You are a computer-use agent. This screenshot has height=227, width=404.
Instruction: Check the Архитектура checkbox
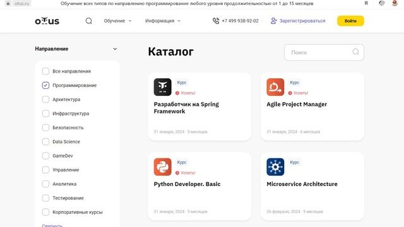[45, 100]
